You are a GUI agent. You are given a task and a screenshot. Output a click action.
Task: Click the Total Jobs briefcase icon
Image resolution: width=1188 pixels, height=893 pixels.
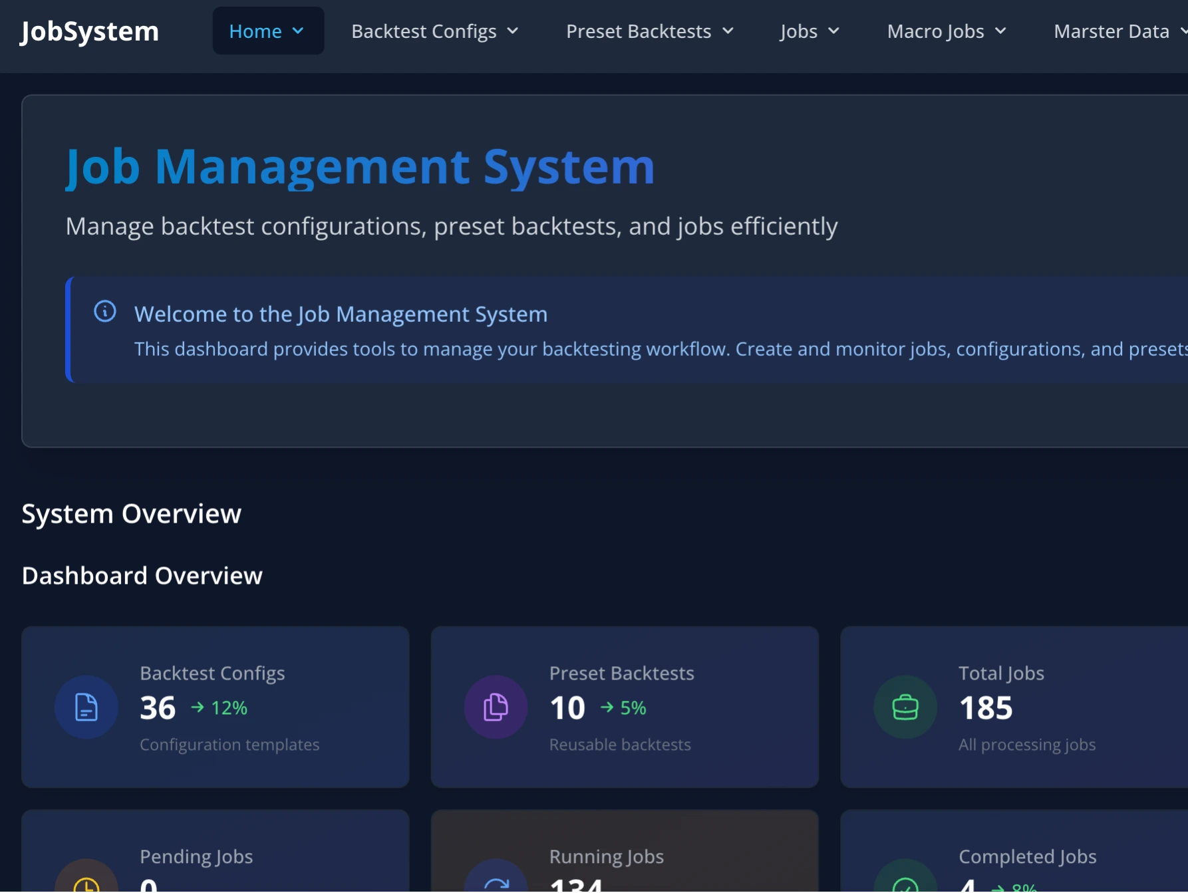coord(905,707)
